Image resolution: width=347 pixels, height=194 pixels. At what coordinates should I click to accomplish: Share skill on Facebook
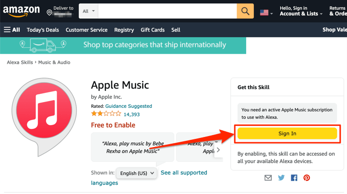click(x=294, y=178)
